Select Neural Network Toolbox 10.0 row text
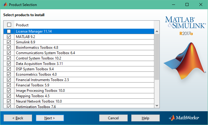This screenshot has height=125, width=208. coord(39,101)
